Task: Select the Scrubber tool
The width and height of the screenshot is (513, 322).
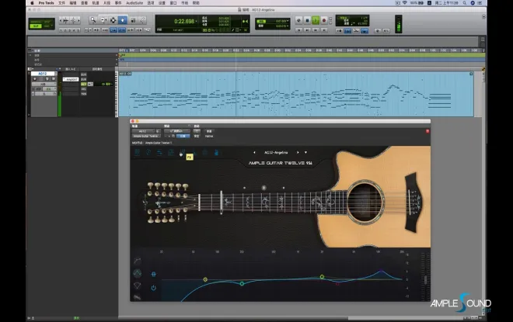Action: pyautogui.click(x=133, y=20)
